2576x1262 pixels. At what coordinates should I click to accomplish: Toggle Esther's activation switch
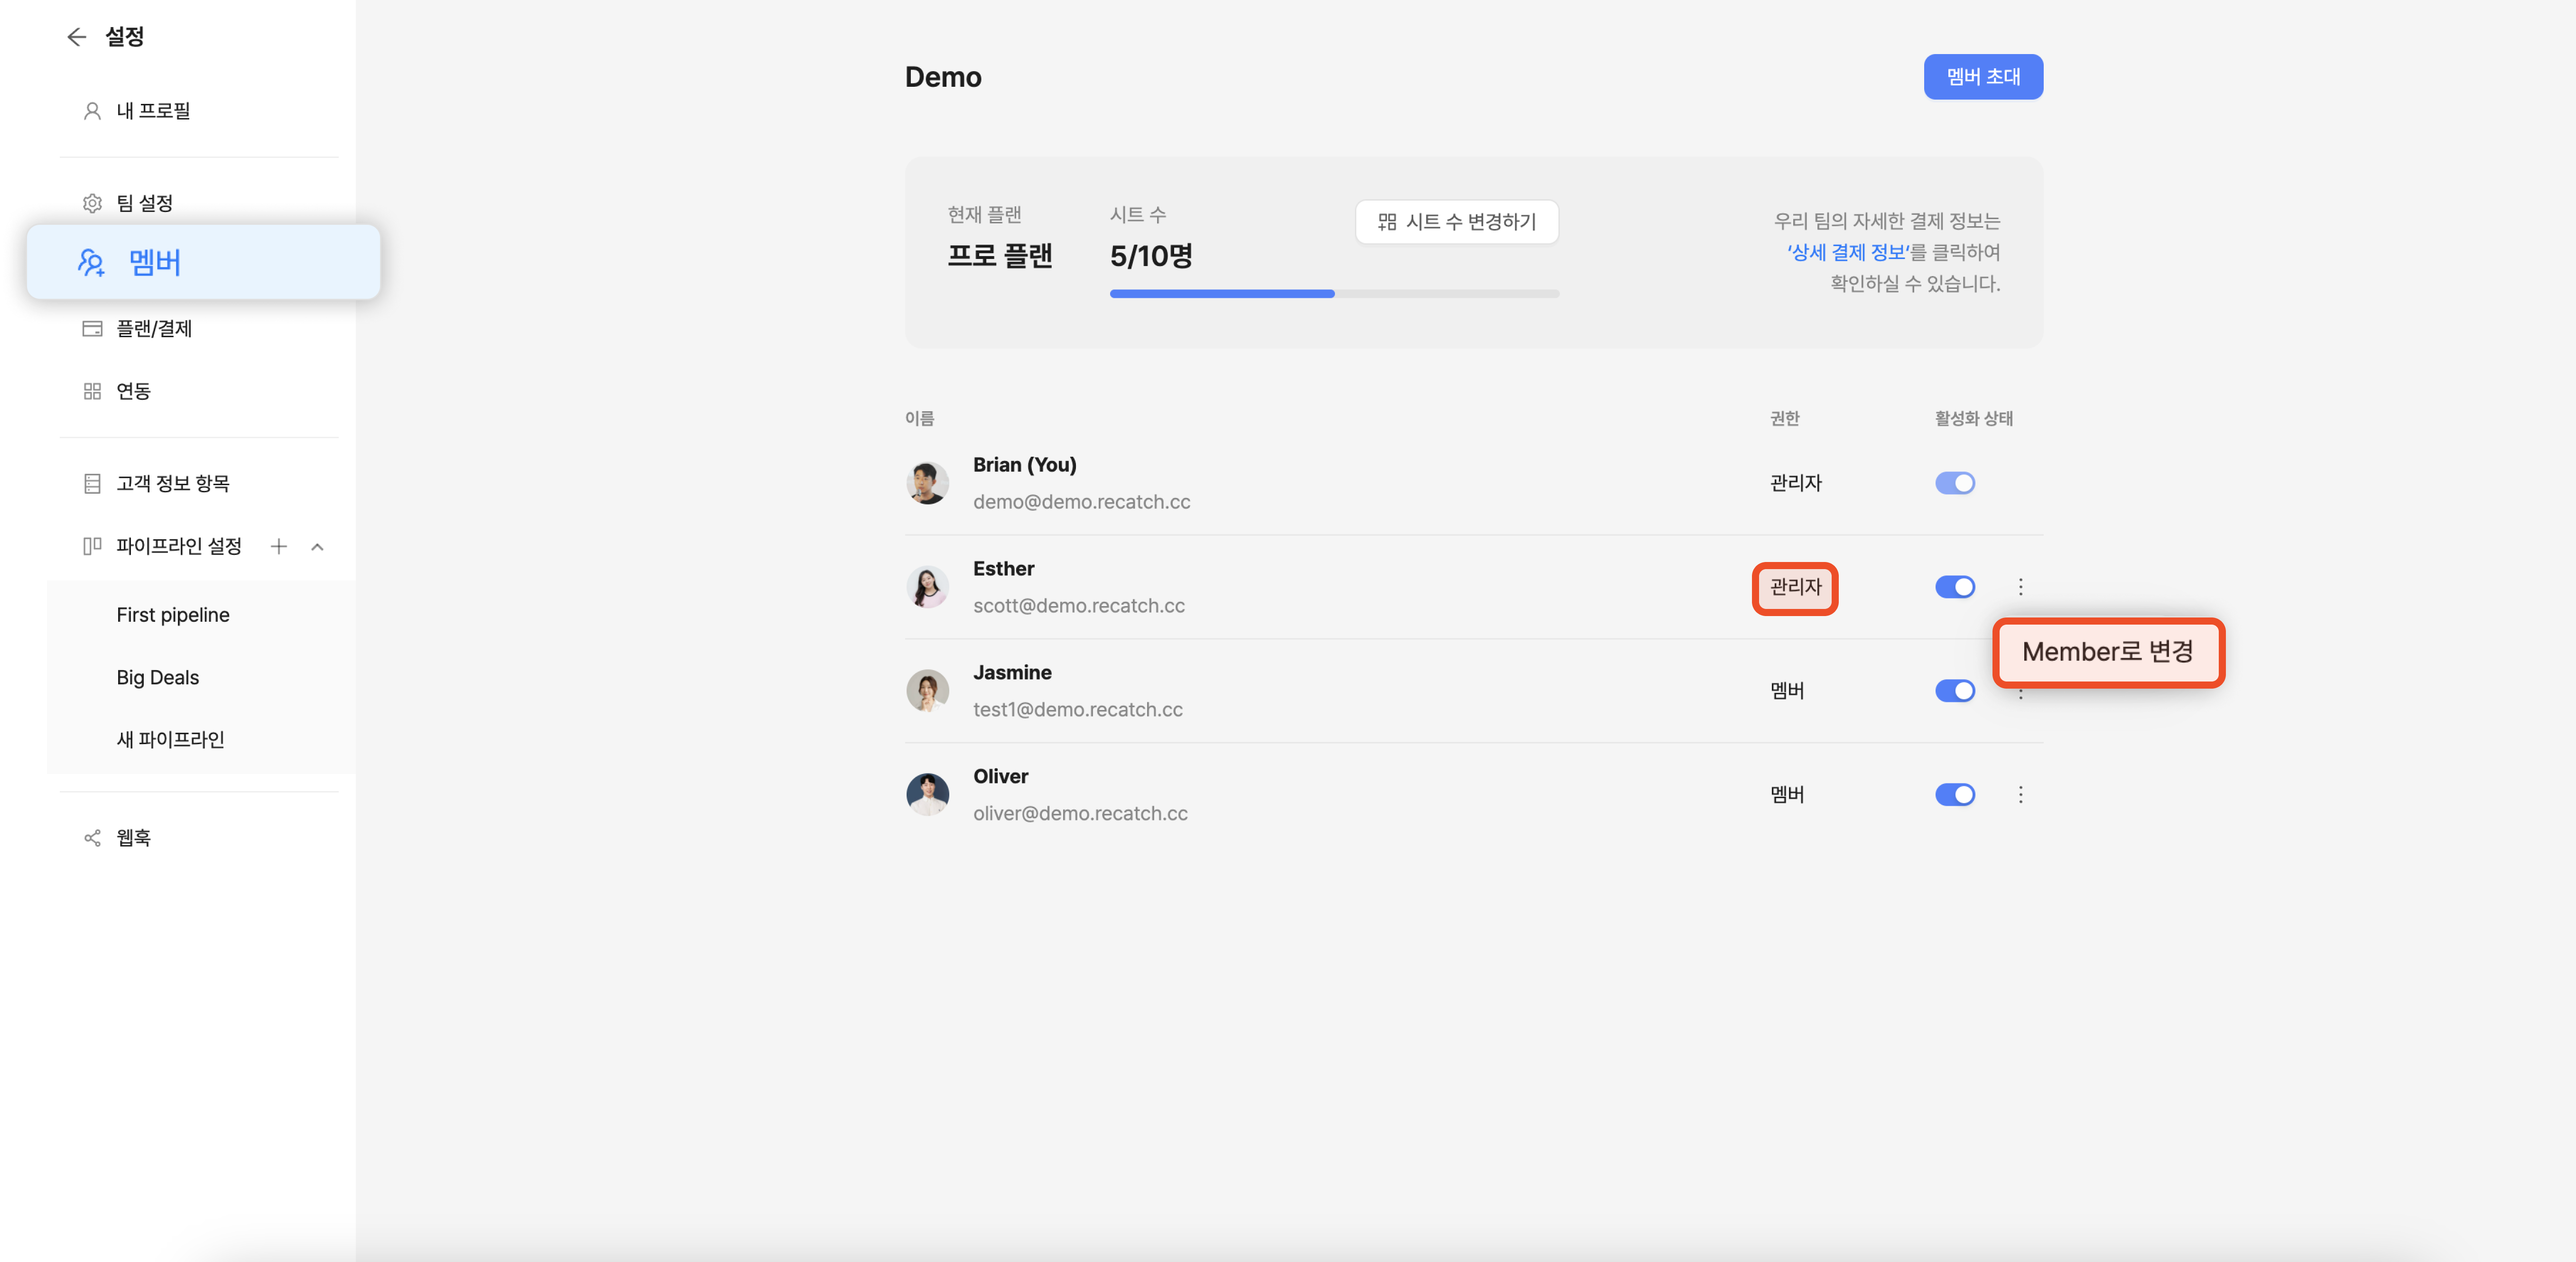(x=1954, y=587)
